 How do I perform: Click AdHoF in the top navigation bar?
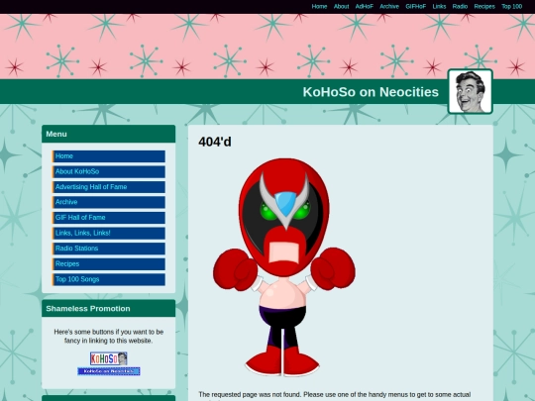[364, 7]
